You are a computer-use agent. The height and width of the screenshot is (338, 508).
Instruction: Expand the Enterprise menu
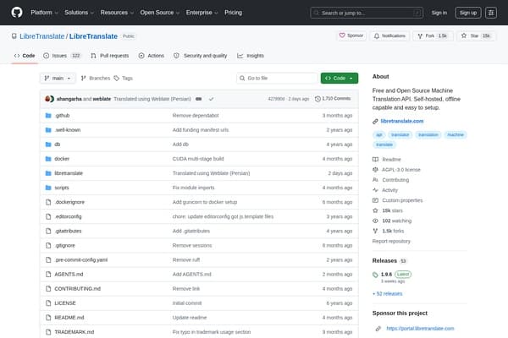[202, 13]
